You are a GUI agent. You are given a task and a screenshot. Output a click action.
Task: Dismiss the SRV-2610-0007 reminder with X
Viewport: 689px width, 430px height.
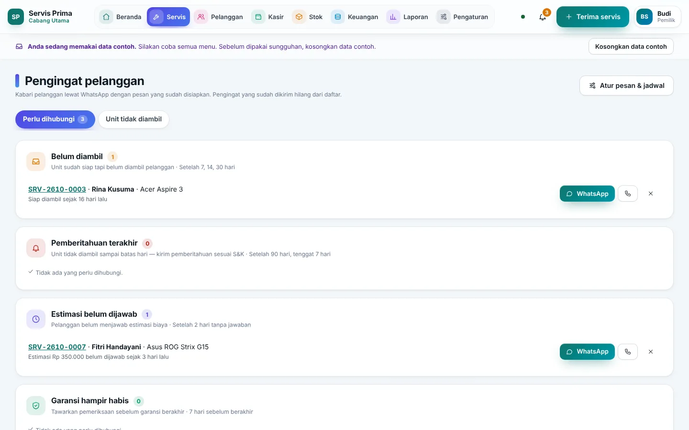[651, 352]
